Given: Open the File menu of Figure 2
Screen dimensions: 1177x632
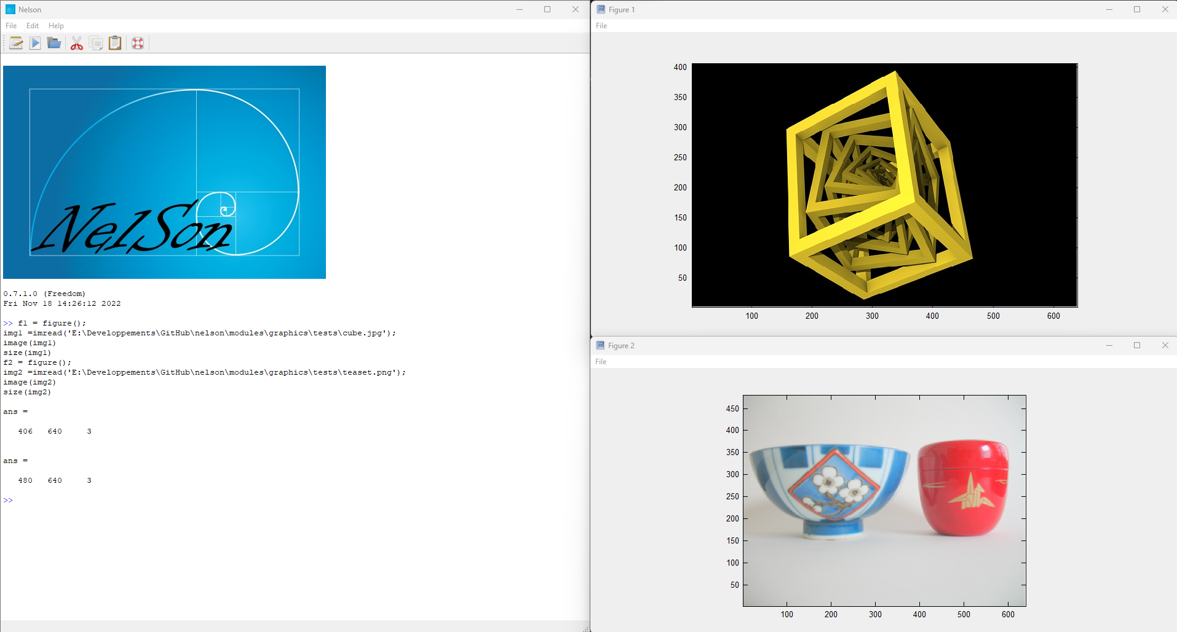Looking at the screenshot, I should click(601, 362).
